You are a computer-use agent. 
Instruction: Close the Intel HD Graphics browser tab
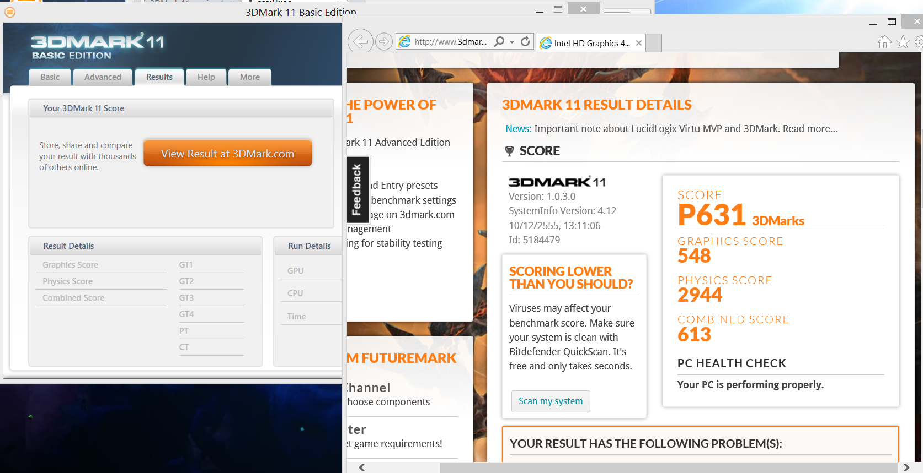639,43
